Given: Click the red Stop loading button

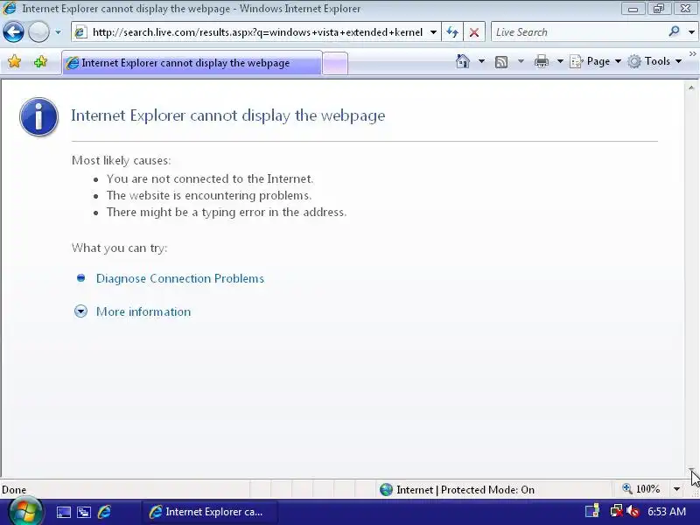Looking at the screenshot, I should tap(474, 32).
